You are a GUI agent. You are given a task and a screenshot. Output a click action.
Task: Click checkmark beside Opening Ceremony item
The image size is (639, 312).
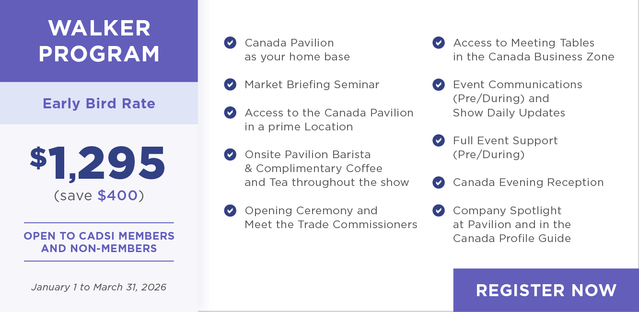[230, 210]
